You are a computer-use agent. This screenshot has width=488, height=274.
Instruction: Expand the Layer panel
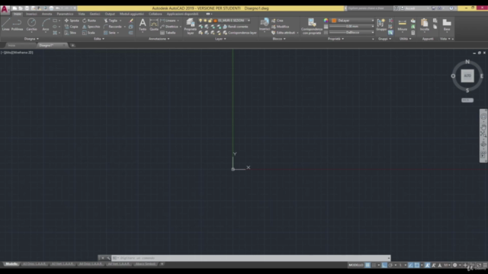tap(220, 39)
